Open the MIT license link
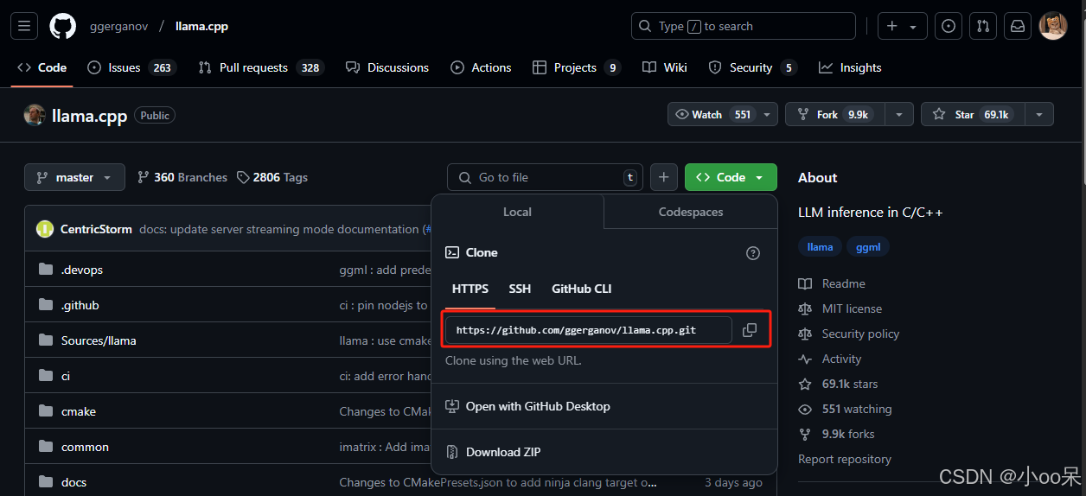 [840, 308]
